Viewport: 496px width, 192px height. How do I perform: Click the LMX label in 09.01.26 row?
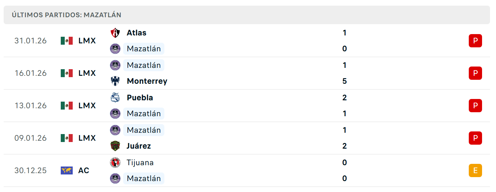[87, 138]
